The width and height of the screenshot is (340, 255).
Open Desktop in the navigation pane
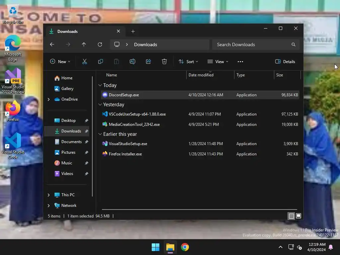click(x=66, y=121)
